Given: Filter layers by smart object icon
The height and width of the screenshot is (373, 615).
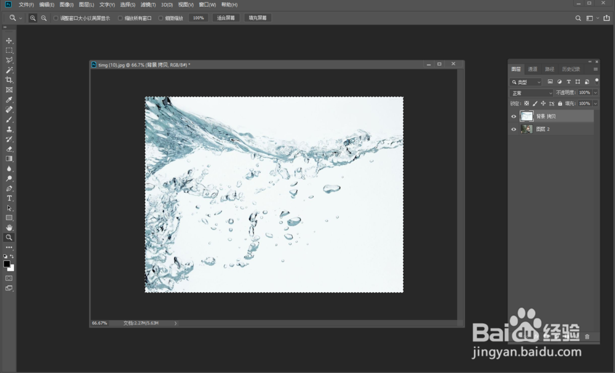Looking at the screenshot, I should (x=587, y=82).
